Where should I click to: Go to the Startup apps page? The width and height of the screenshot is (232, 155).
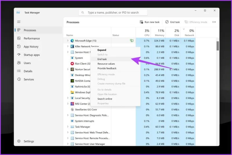(39, 55)
